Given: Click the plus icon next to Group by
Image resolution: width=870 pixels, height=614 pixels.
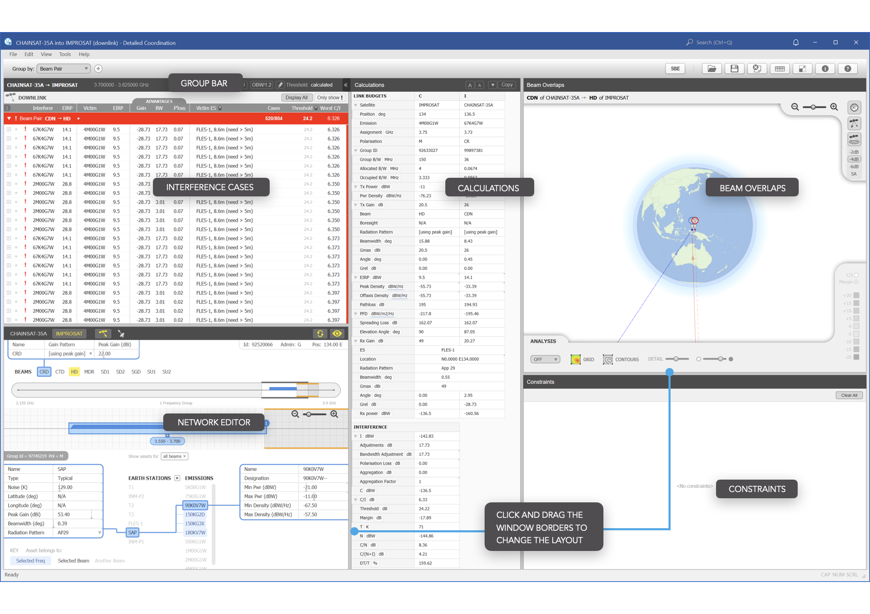Looking at the screenshot, I should pyautogui.click(x=98, y=69).
